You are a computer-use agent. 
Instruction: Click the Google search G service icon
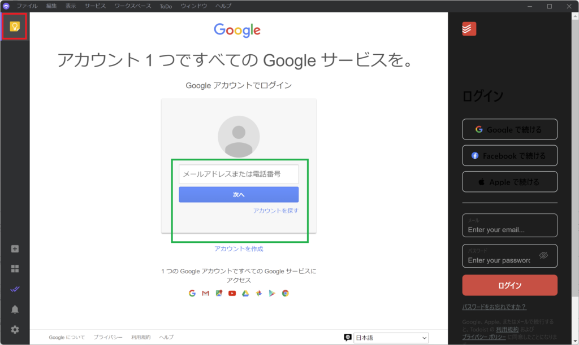tap(192, 294)
